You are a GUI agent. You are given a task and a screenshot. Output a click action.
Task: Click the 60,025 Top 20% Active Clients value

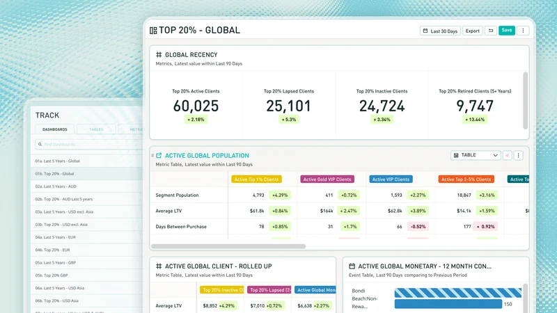196,106
